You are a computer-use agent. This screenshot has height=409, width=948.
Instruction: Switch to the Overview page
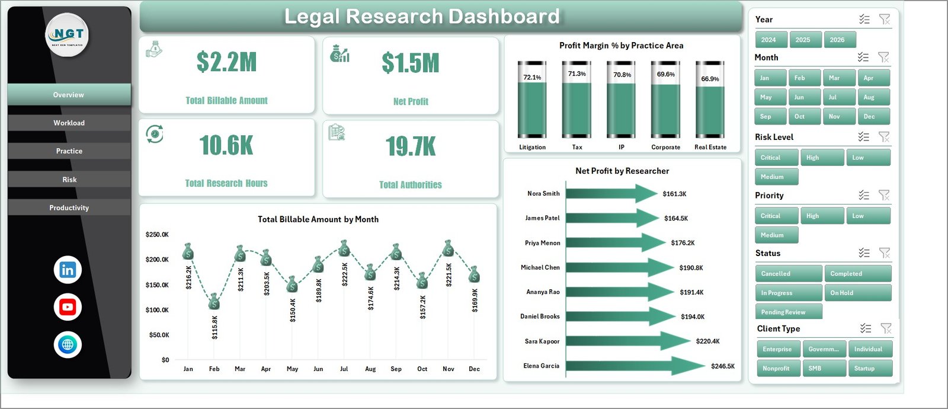pos(69,95)
